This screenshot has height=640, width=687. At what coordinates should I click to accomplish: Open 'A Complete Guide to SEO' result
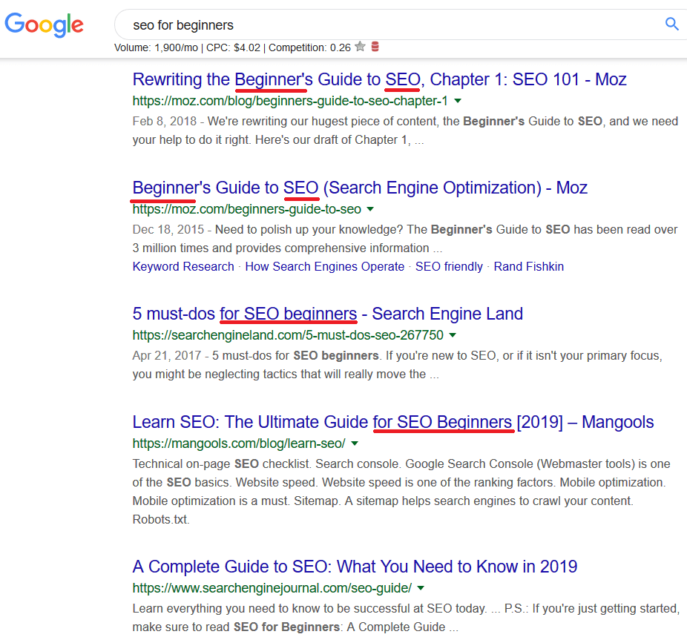click(x=355, y=567)
